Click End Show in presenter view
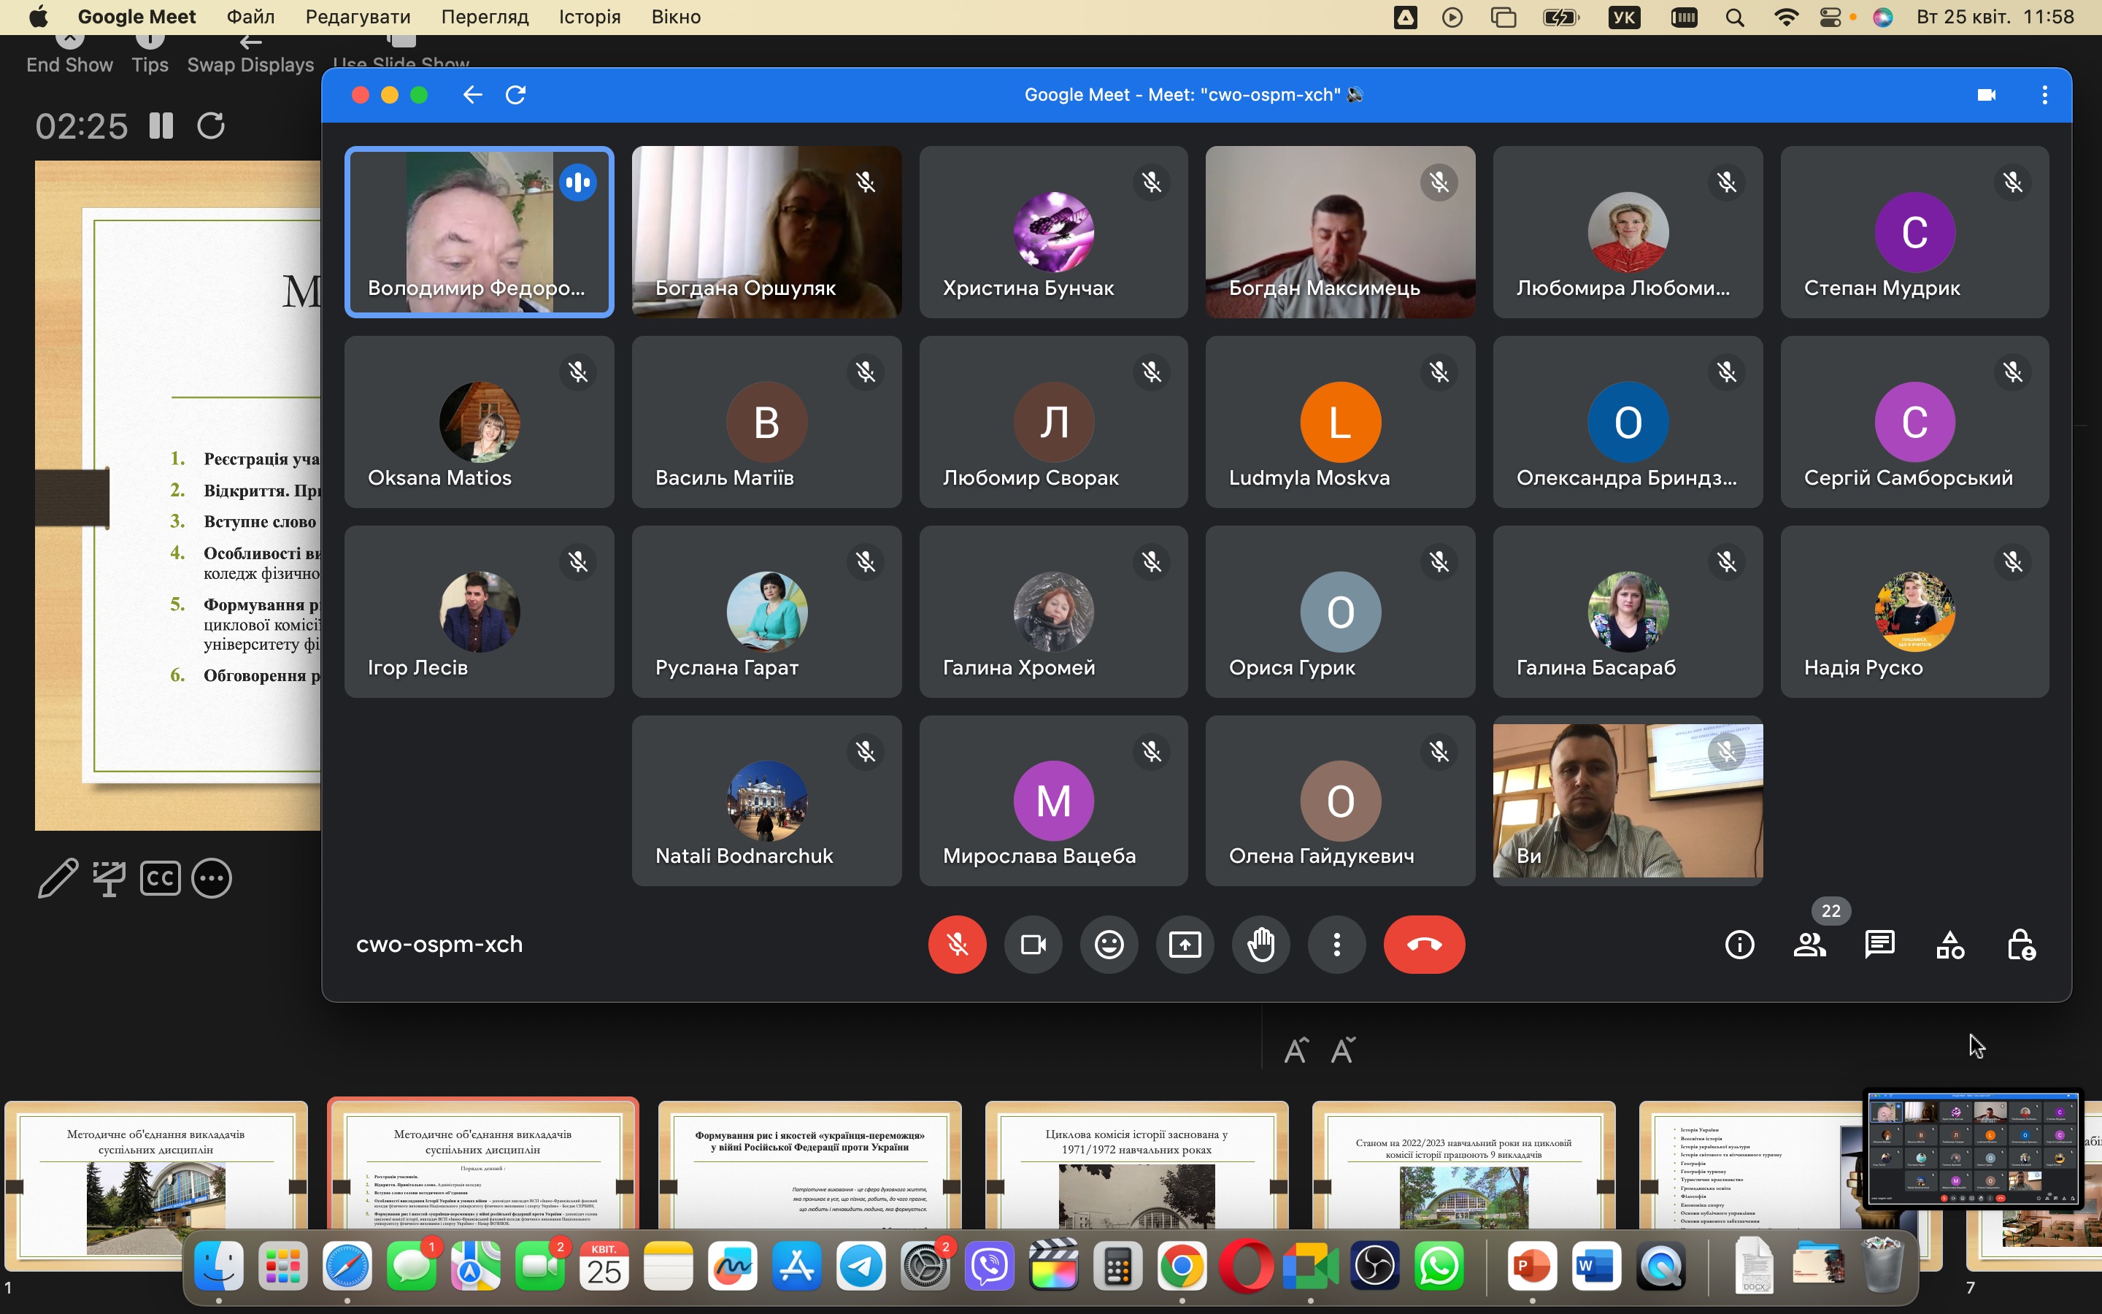 click(69, 54)
